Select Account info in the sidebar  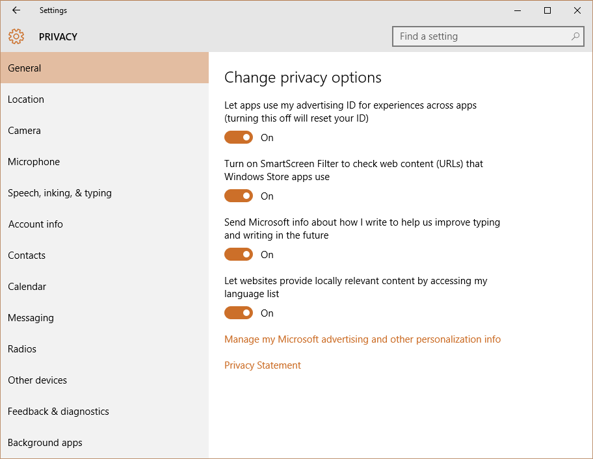pos(105,224)
